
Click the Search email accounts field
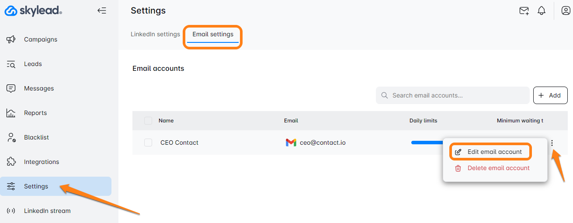pos(455,95)
